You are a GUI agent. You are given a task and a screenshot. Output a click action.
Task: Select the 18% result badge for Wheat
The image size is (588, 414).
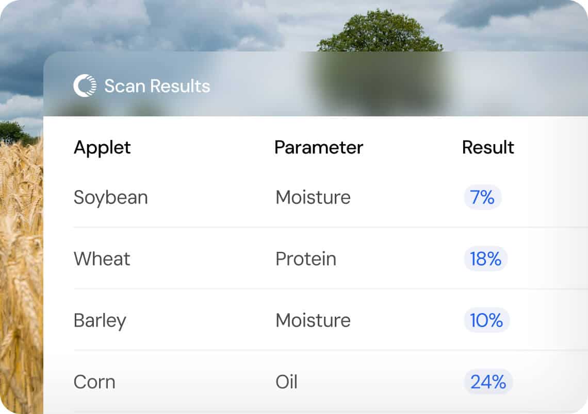tap(485, 259)
